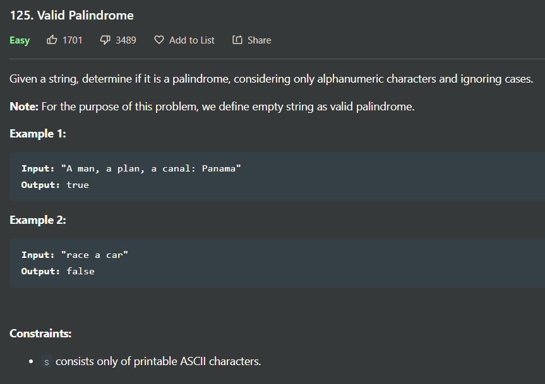The width and height of the screenshot is (545, 384).
Task: Click the like count 1701
Action: (x=72, y=40)
